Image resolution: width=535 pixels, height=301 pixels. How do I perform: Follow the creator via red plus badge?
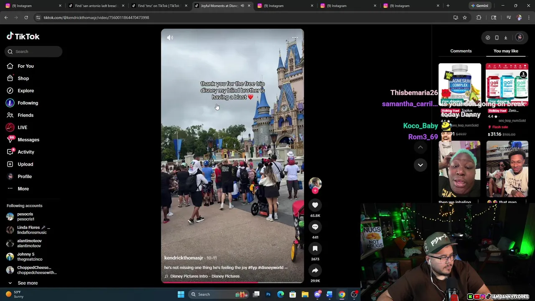click(x=315, y=191)
